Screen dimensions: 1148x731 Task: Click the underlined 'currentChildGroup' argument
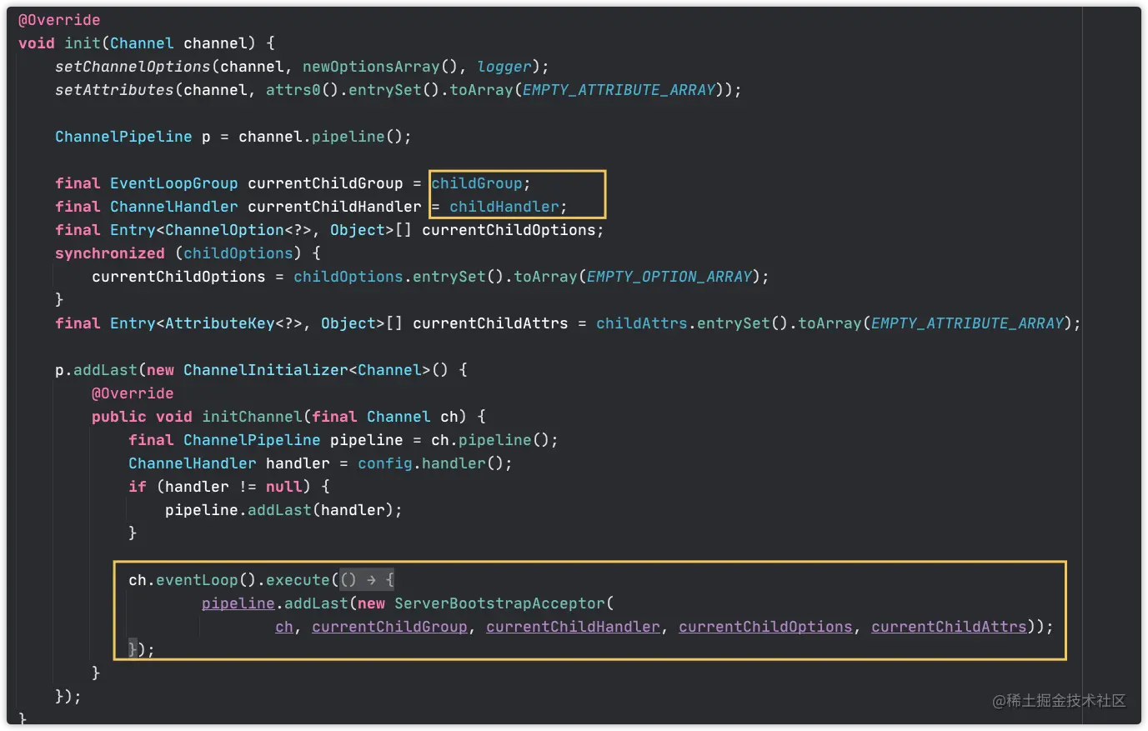(390, 627)
